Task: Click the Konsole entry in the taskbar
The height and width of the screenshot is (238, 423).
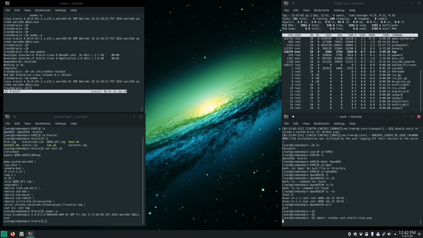Action: coord(31,234)
